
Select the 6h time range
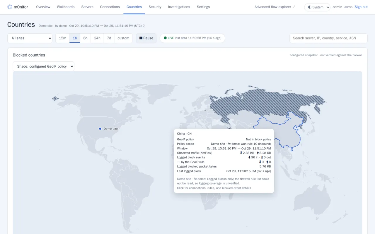click(85, 38)
